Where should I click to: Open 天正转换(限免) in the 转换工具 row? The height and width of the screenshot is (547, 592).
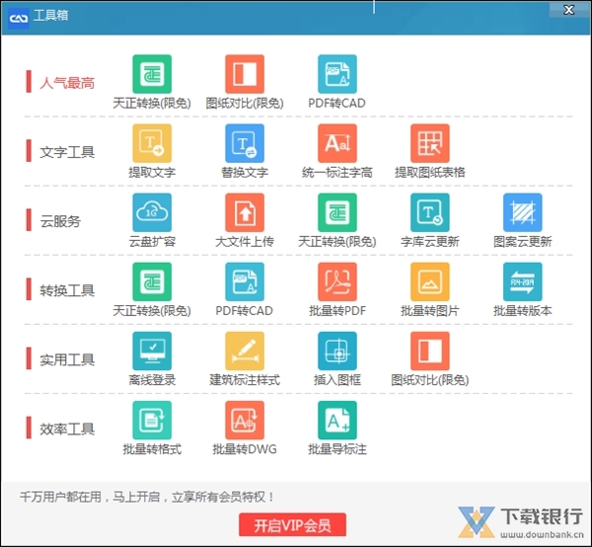tap(152, 281)
